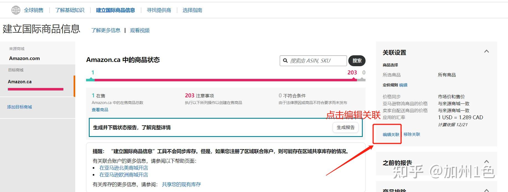
Task: Click the 203 注意事项 status text
Action: 199,96
